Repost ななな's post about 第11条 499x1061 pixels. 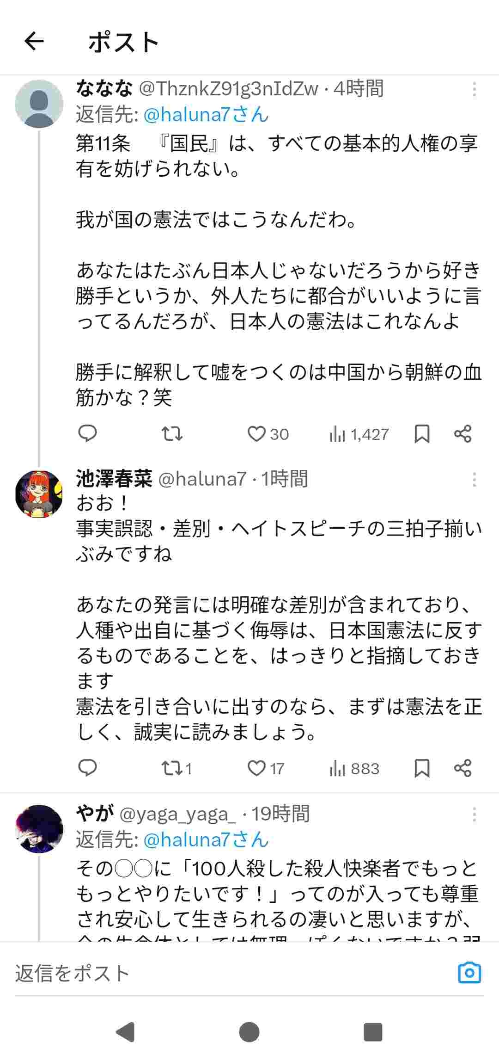(172, 434)
